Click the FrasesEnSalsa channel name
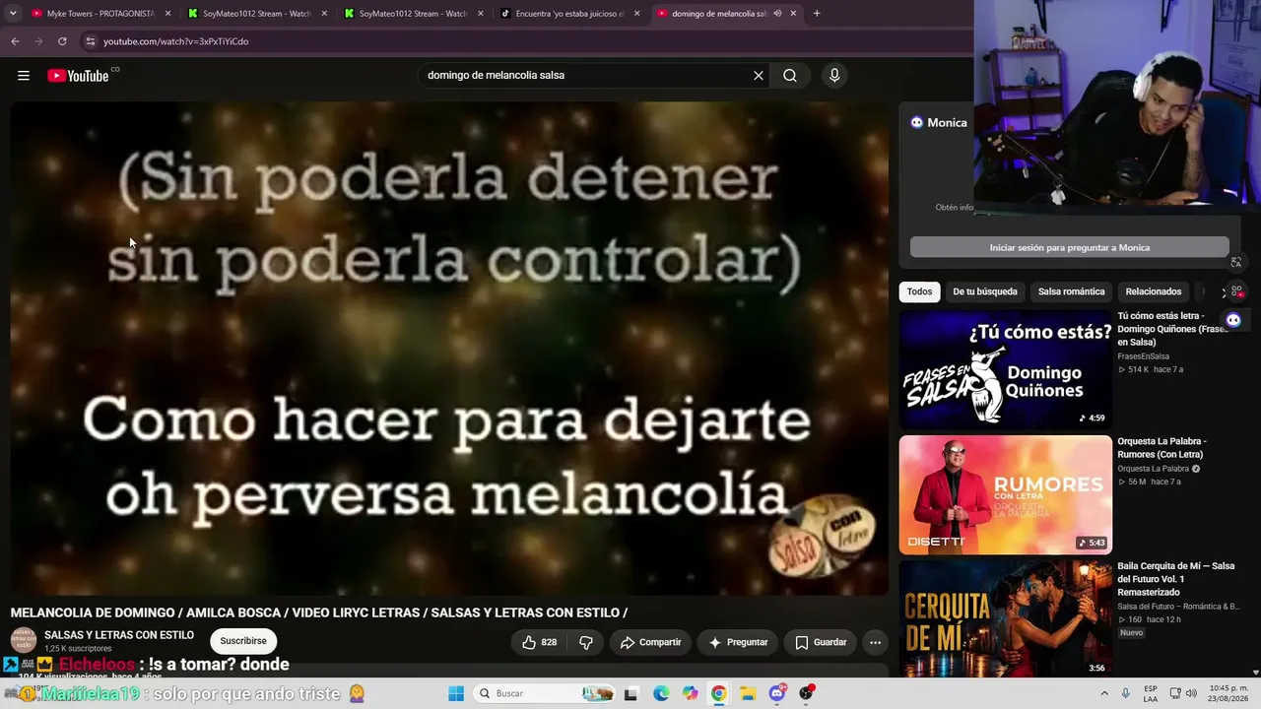The height and width of the screenshot is (709, 1261). click(x=1143, y=356)
